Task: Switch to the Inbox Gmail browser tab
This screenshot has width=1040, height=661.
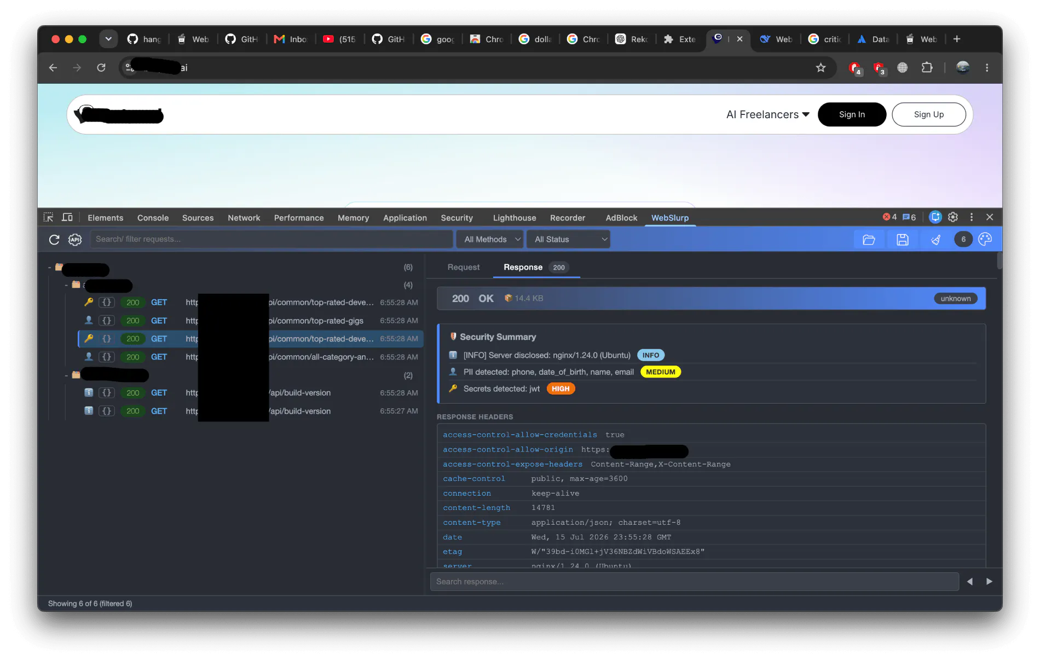Action: (x=291, y=39)
